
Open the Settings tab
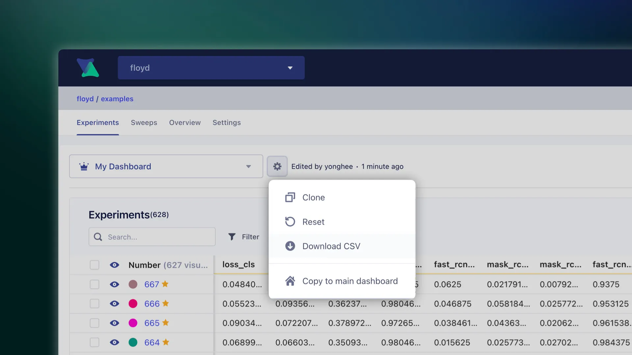click(x=226, y=123)
